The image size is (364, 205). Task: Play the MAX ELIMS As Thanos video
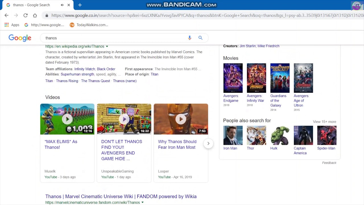67,119
